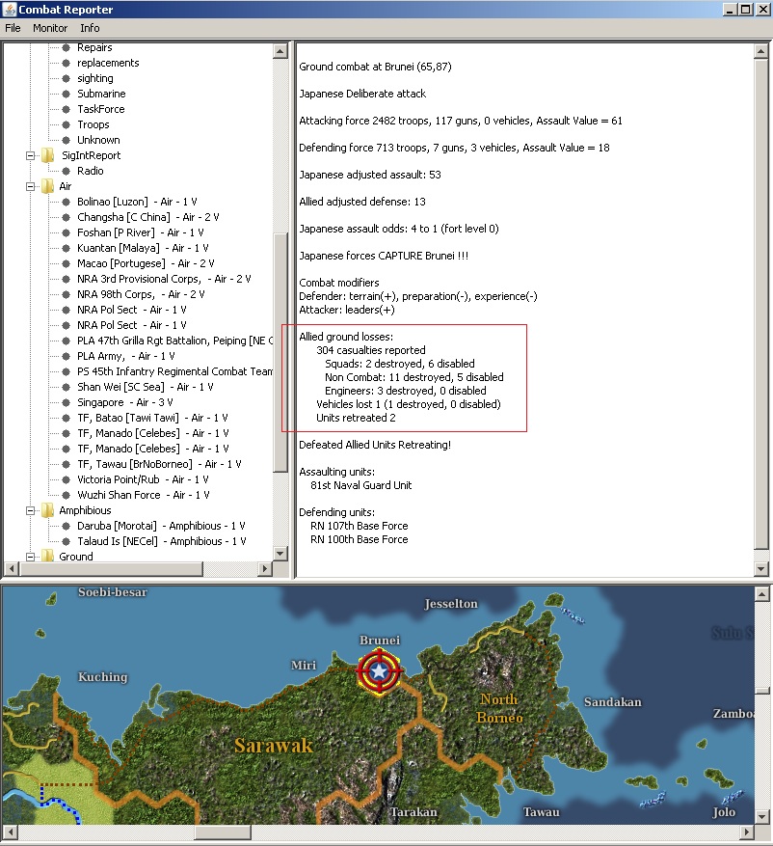This screenshot has height=846, width=773.
Task: Click the map scroll down arrow
Action: pyautogui.click(x=761, y=817)
